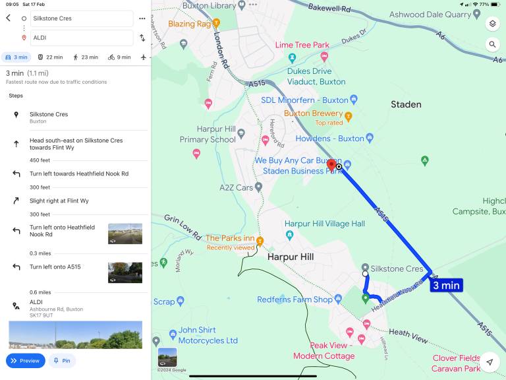Viewport: 506px width, 380px height.
Task: Switch to public transport 22 min tab
Action: [50, 57]
